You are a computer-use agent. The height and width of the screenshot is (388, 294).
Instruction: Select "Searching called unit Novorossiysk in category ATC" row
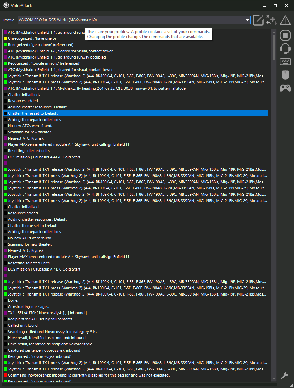(136, 332)
